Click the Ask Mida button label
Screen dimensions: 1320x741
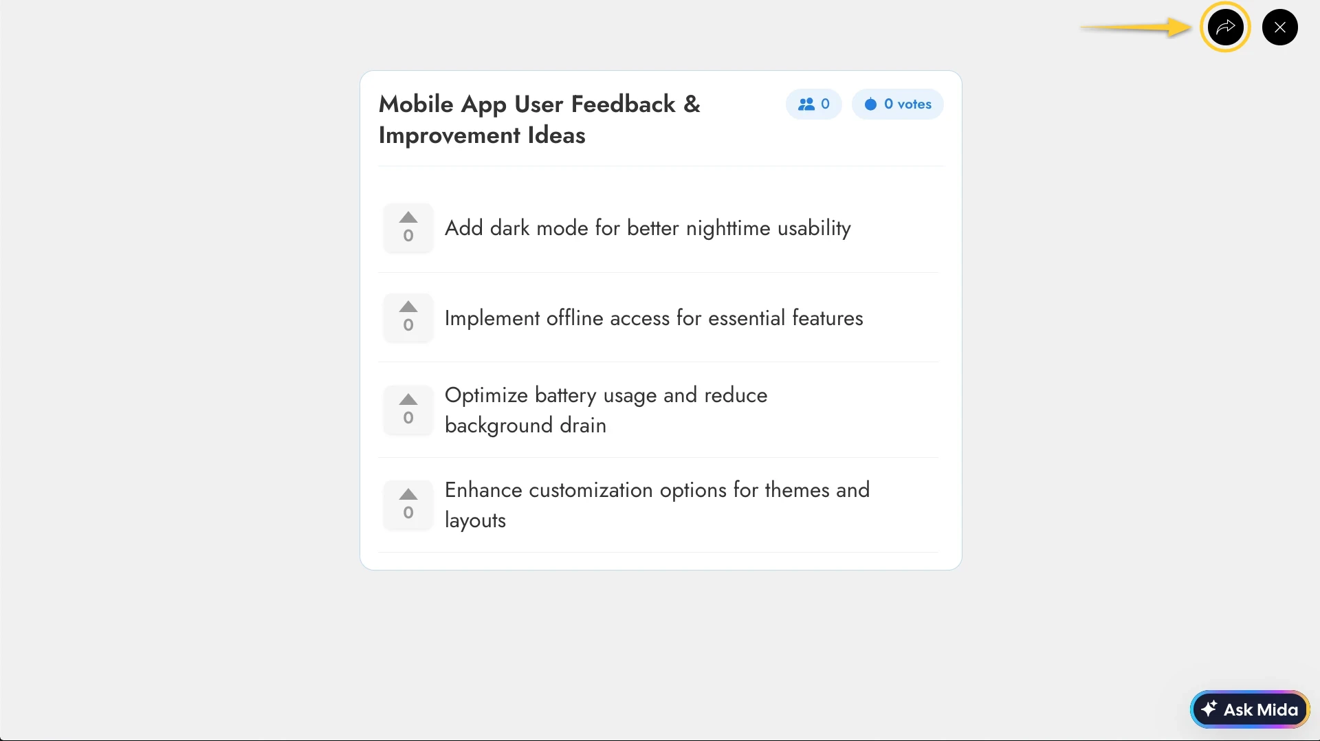1259,709
